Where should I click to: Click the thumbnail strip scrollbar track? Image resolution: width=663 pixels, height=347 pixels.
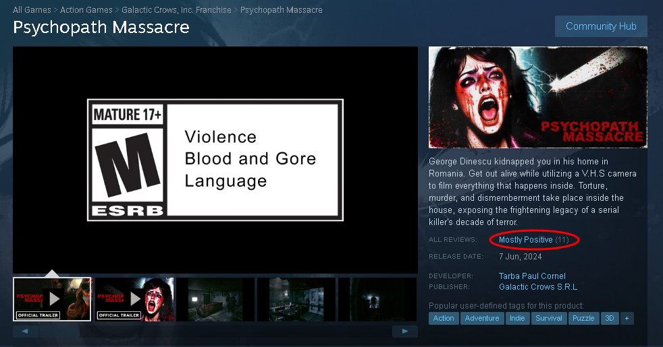tap(215, 331)
